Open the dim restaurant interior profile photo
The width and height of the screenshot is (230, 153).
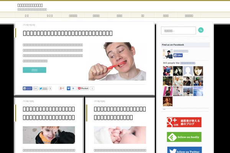tap(168, 81)
